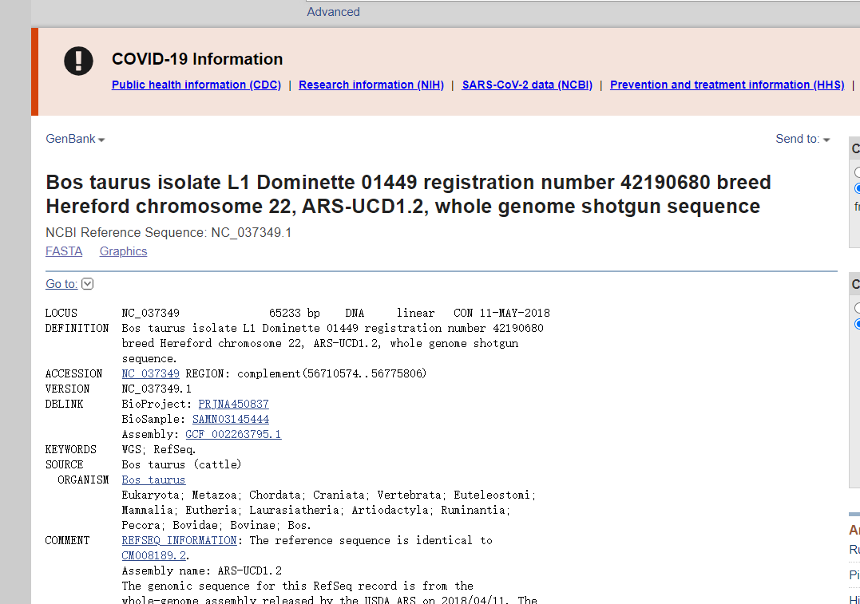Click the Go to: link
This screenshot has width=860, height=604.
(61, 284)
